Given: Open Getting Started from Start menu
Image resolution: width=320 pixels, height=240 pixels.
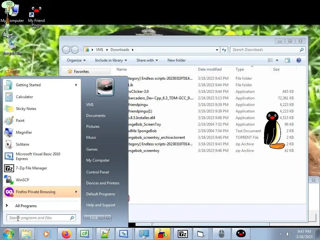Looking at the screenshot, I should [42, 85].
